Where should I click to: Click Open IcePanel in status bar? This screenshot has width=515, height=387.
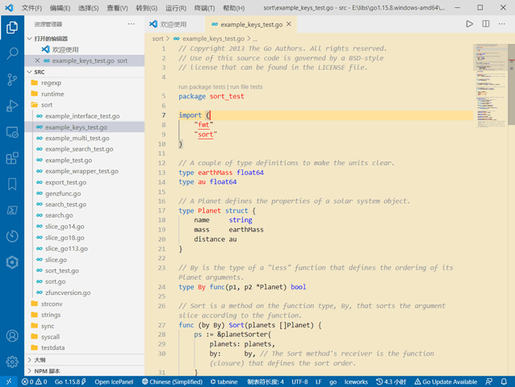click(x=114, y=381)
